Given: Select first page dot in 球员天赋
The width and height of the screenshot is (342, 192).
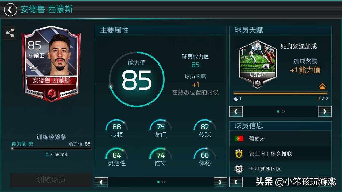Looking at the screenshot, I should (278, 111).
